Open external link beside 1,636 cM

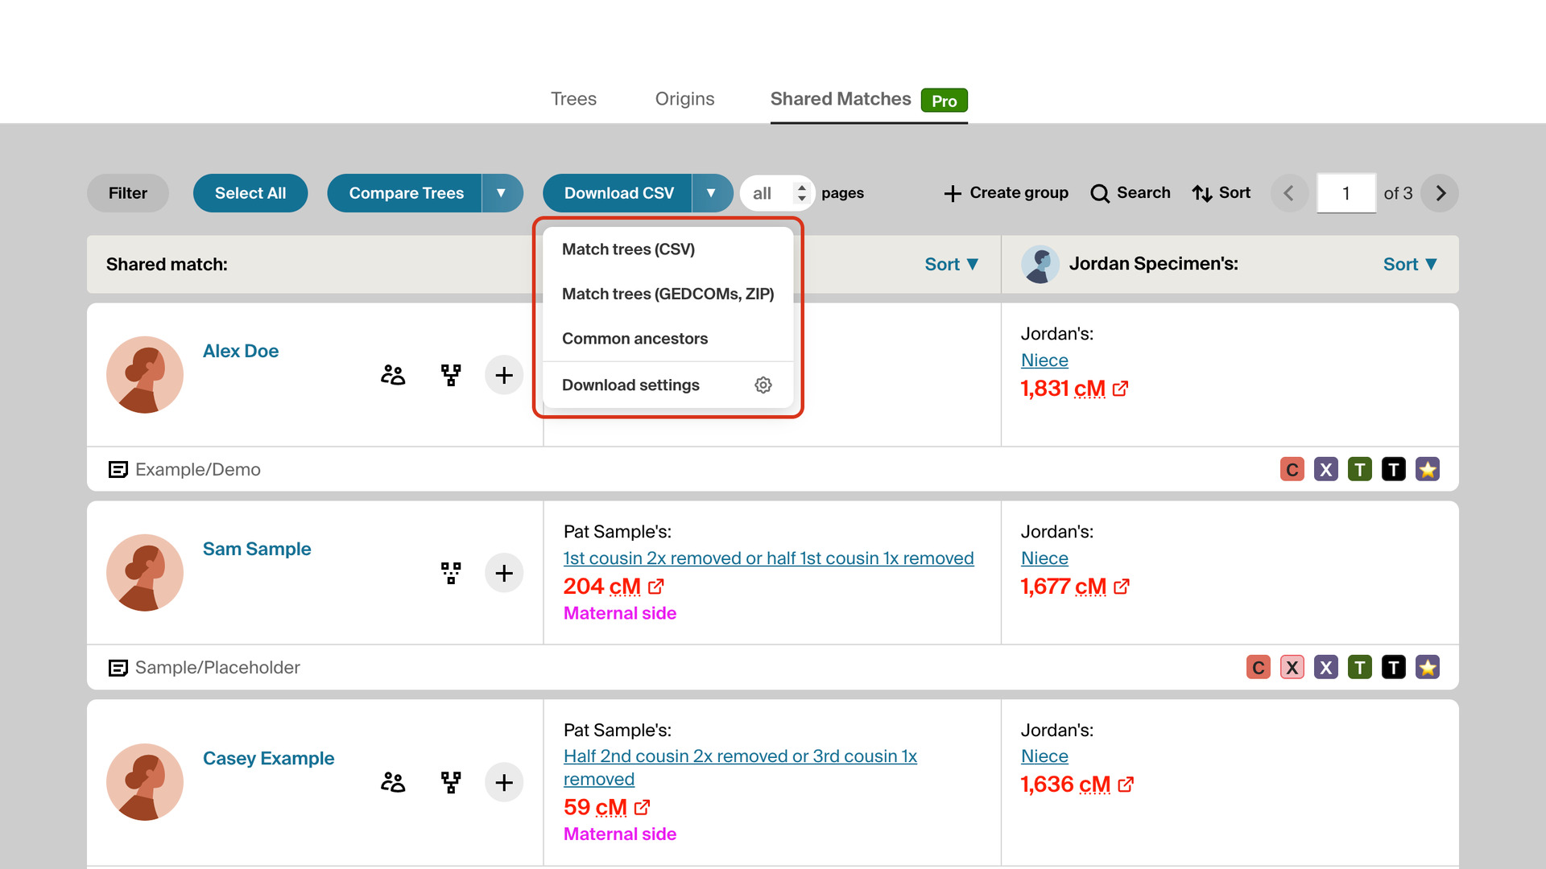tap(1126, 785)
